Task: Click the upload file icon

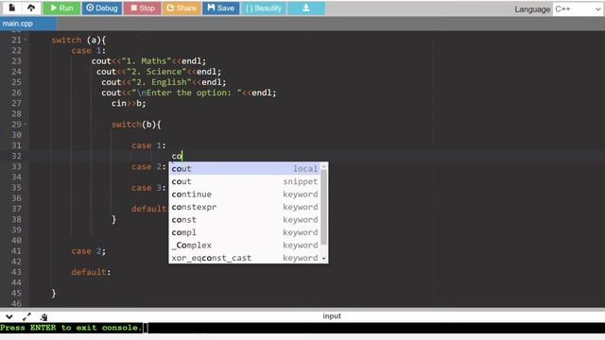Action: [x=31, y=8]
